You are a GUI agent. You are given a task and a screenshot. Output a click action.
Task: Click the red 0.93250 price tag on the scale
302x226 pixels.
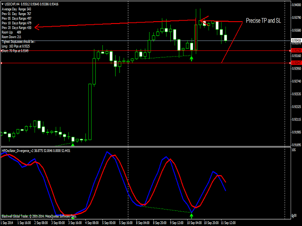297,50
